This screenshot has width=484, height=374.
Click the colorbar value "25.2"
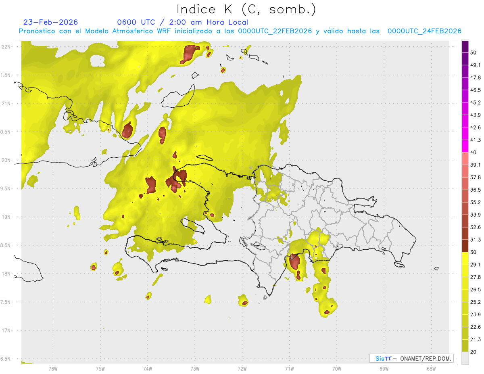pos(476,302)
